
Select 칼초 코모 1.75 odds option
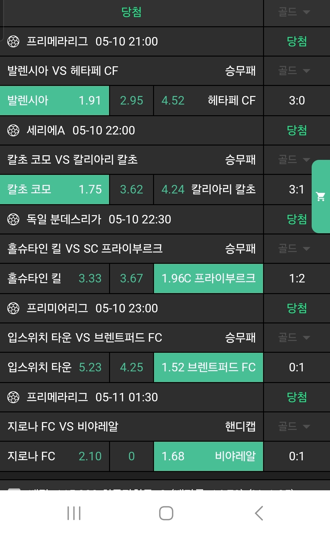point(54,190)
